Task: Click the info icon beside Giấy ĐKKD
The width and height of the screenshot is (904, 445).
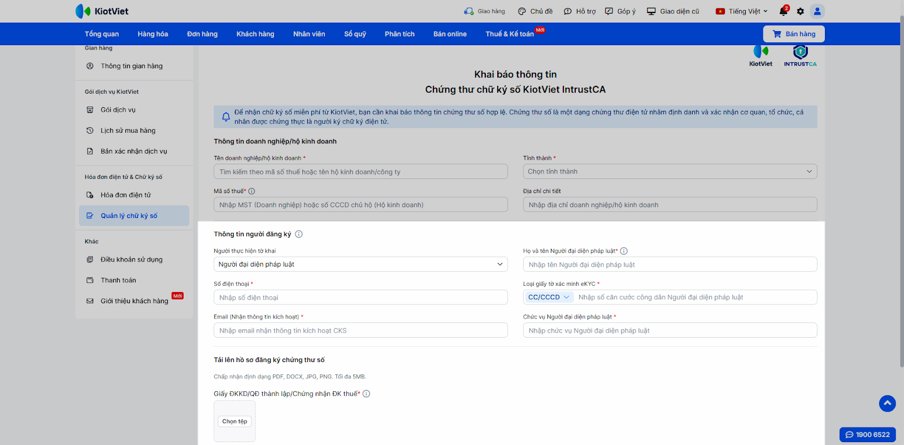Action: pos(366,394)
